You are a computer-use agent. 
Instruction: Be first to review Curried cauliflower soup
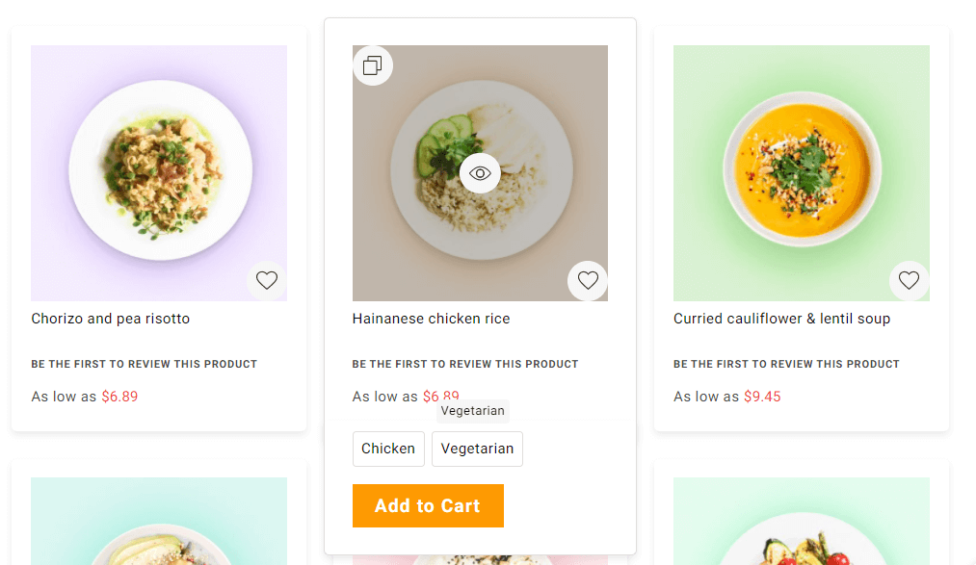786,364
